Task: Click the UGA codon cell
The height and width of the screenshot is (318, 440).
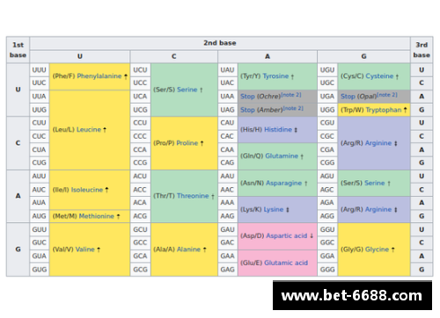Action: point(327,97)
